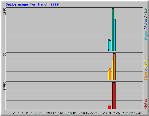Click day 9 on the x-axis
The height and width of the screenshot is (116, 149).
pos(45,113)
